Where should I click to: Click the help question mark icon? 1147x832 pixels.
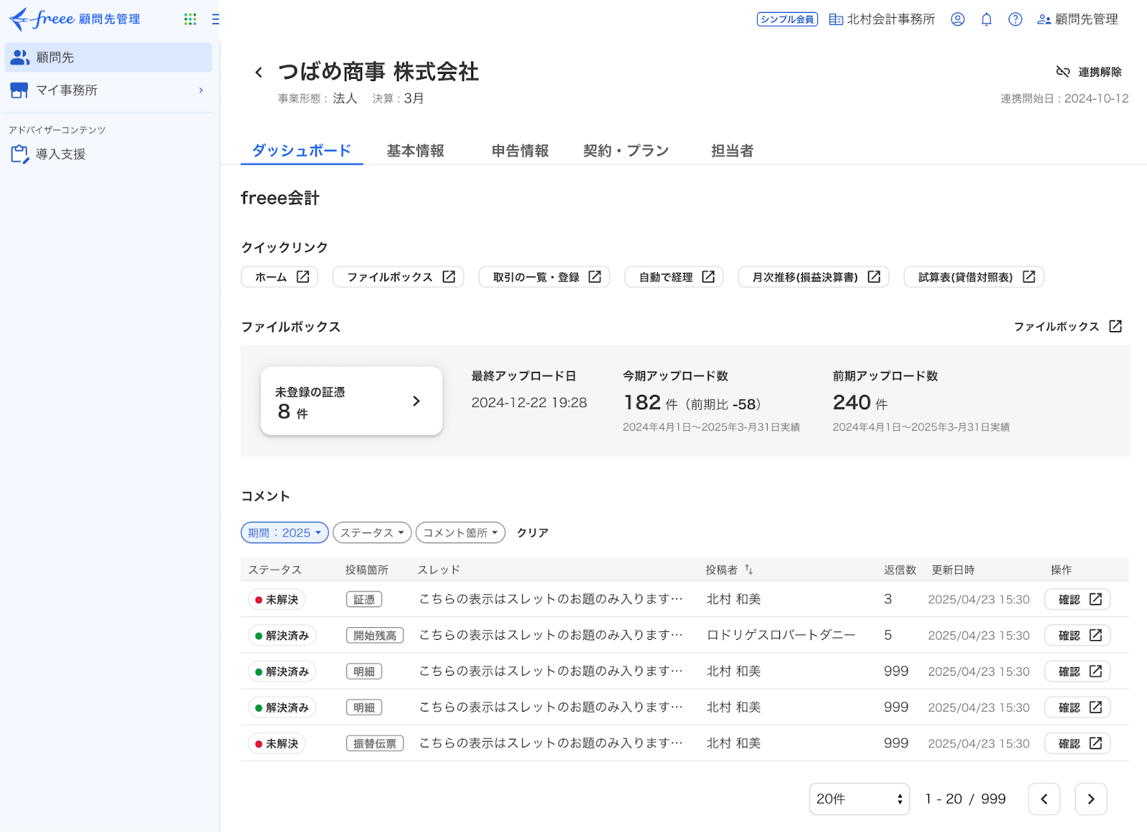(1015, 19)
